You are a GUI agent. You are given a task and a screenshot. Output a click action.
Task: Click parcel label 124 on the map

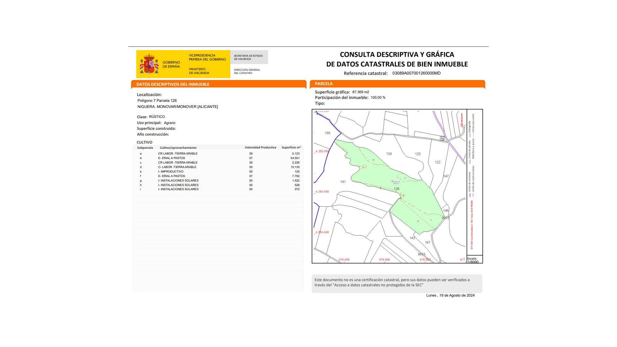click(x=389, y=154)
